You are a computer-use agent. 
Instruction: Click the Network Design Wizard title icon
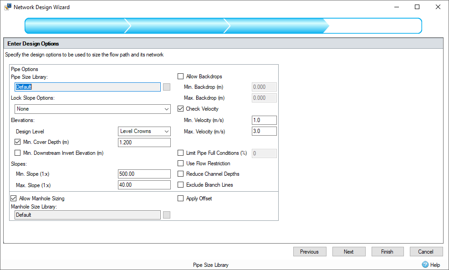(7, 7)
